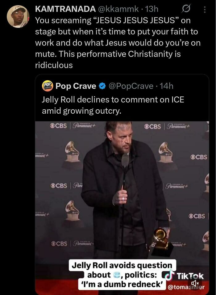Click the Pop Crave logo avatar

coord(47,86)
